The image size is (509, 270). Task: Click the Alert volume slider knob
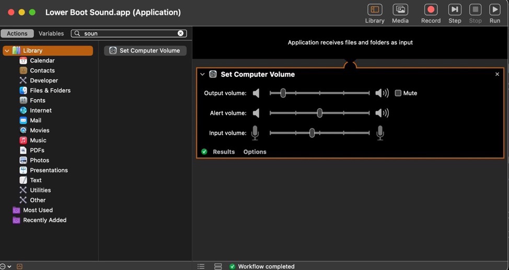tap(319, 113)
